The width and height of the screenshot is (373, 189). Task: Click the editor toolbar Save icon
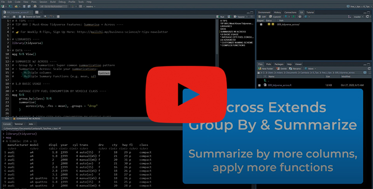coord(20,17)
